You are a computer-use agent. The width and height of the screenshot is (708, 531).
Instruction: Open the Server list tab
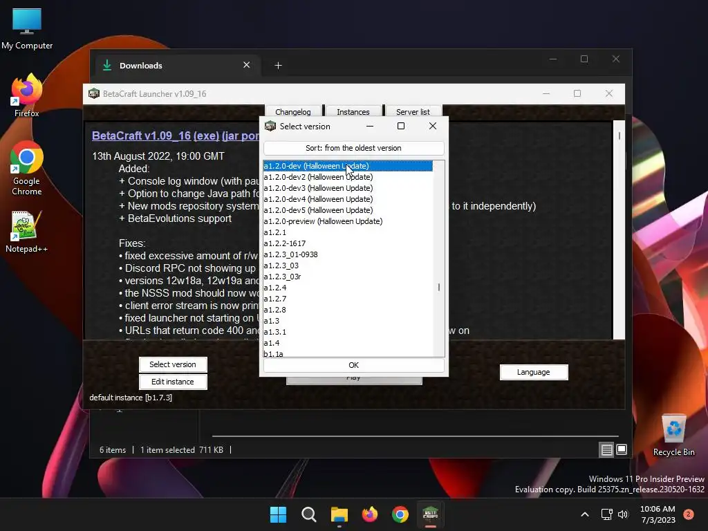[413, 111]
